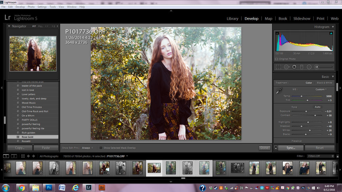
Task: Switch to the Slideshow module
Action: pyautogui.click(x=302, y=19)
